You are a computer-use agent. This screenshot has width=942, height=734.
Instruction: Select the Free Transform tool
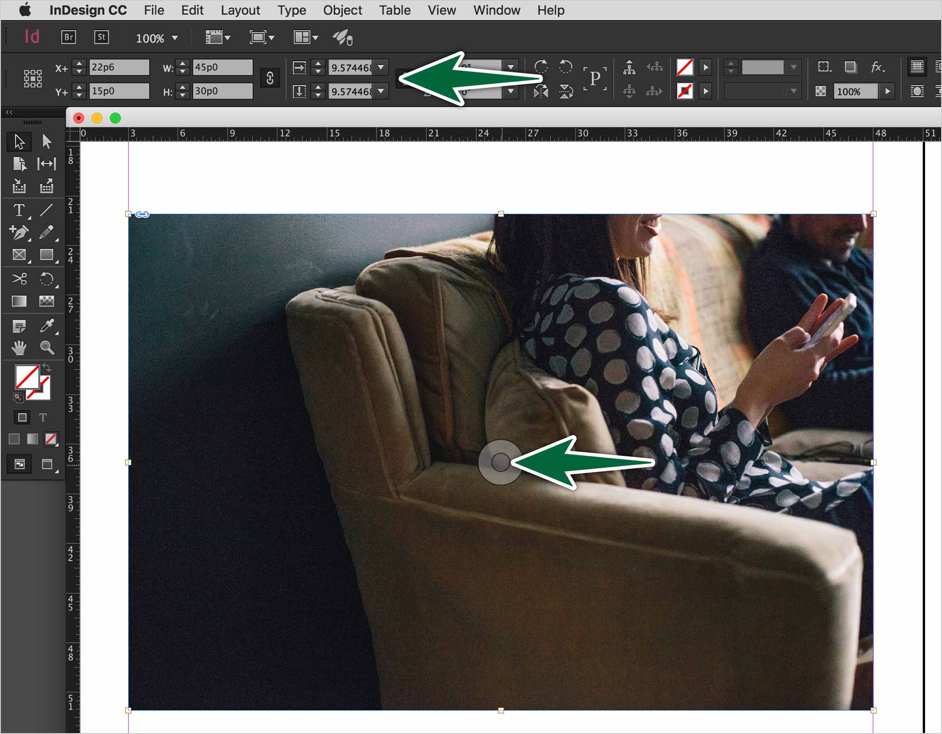[47, 279]
